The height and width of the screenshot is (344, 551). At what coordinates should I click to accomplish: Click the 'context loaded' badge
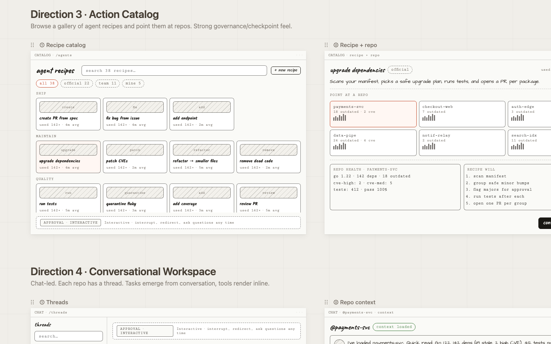394,327
